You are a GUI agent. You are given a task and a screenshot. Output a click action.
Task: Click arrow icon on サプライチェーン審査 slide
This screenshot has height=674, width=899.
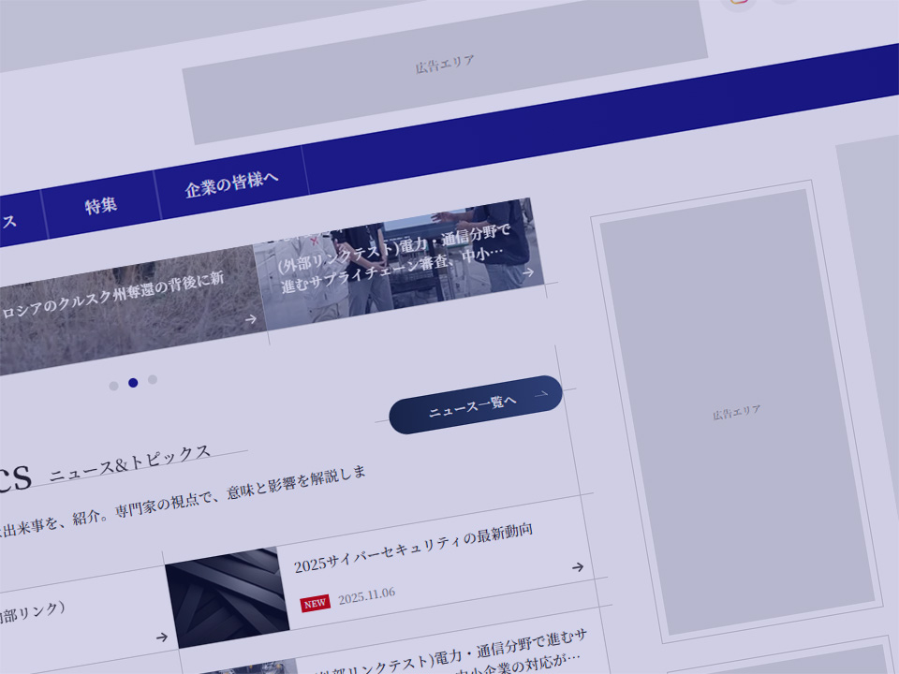coord(528,272)
